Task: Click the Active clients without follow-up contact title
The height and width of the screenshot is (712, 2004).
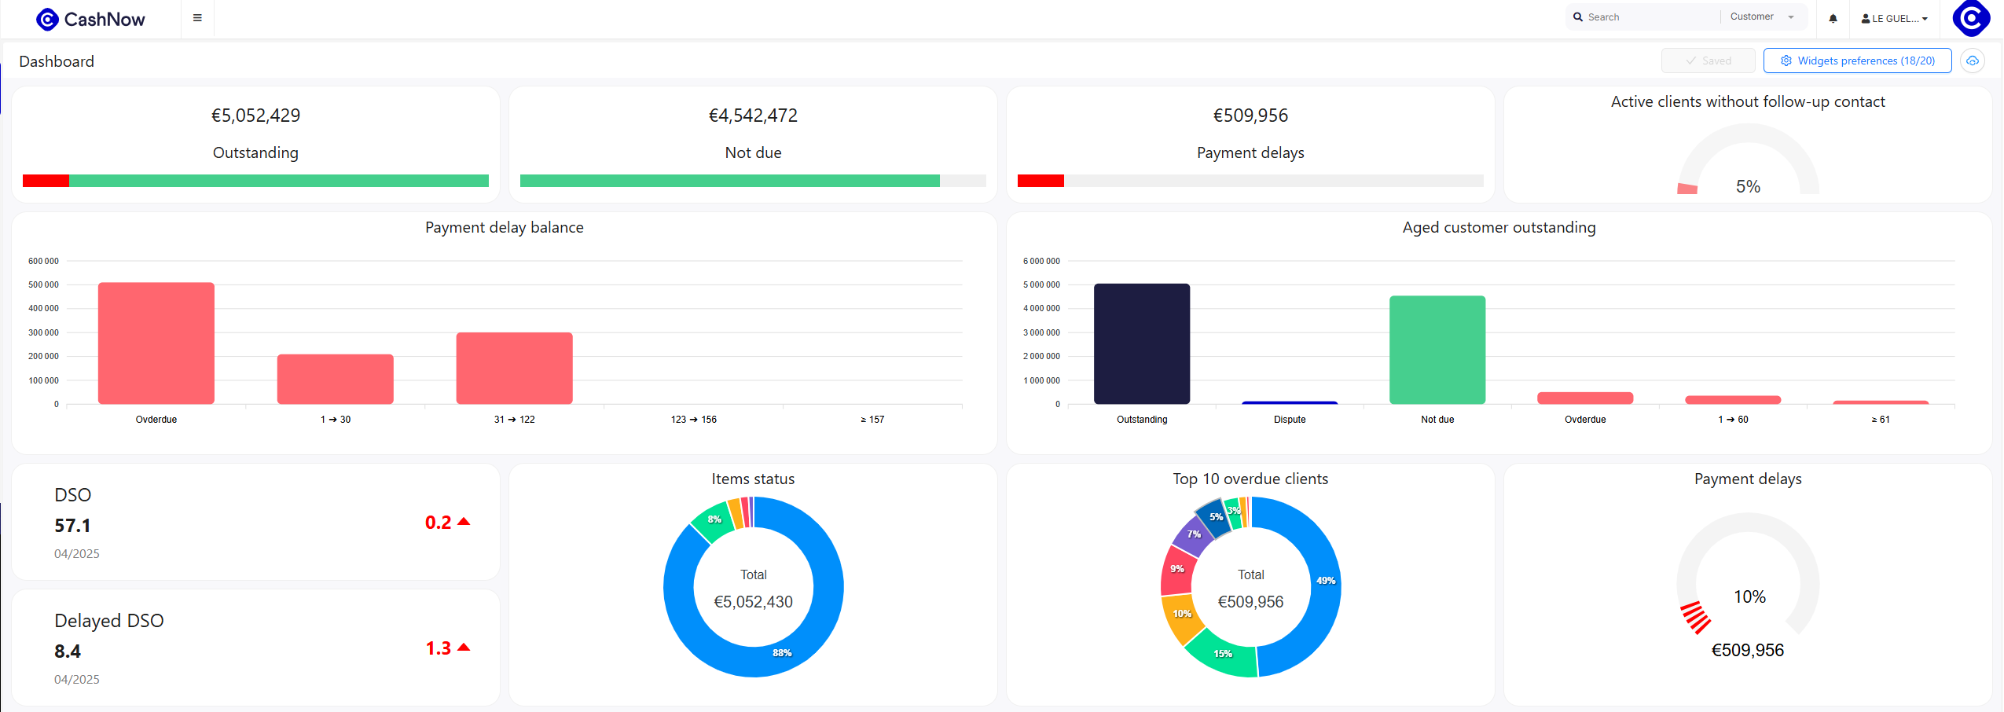Action: click(1748, 101)
